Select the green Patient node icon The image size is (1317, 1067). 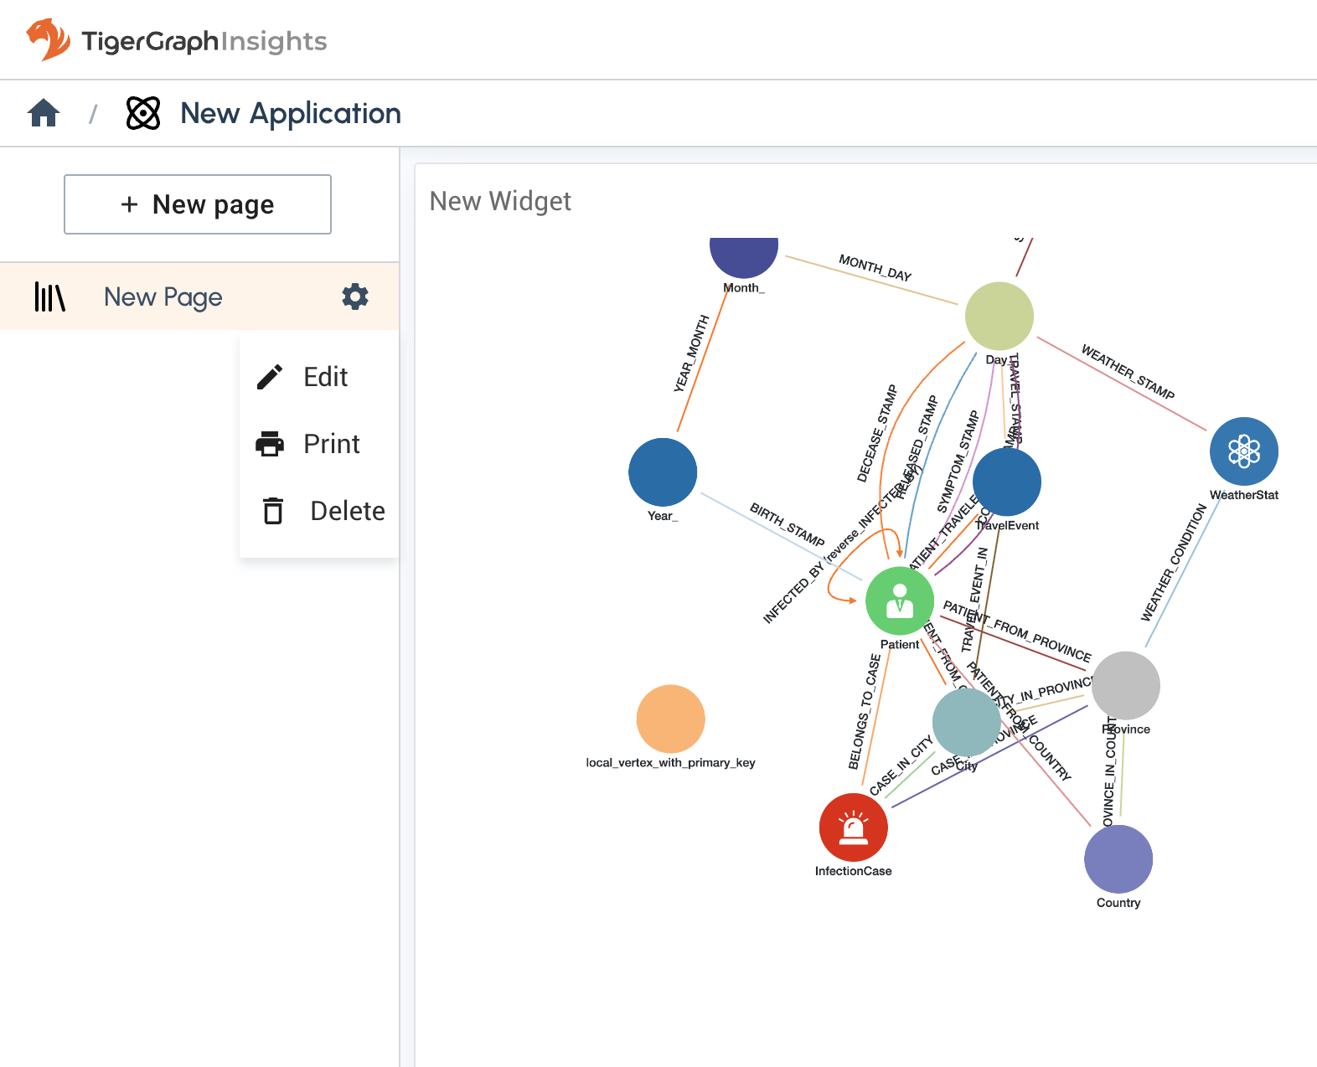point(899,601)
